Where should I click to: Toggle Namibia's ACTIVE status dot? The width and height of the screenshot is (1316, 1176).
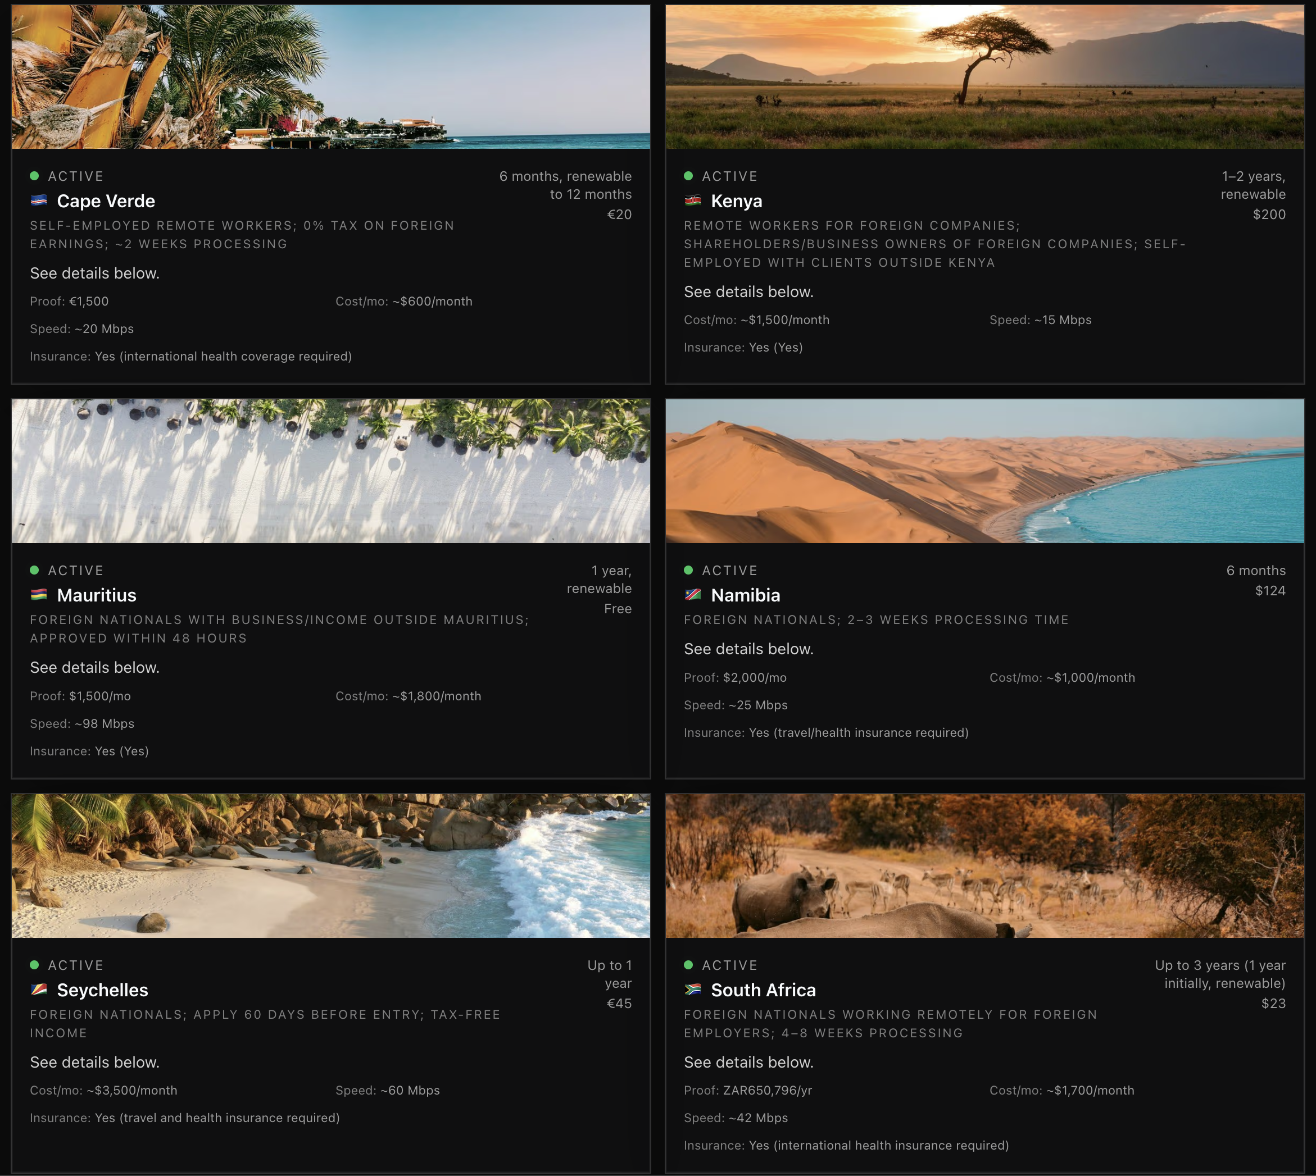pos(687,570)
